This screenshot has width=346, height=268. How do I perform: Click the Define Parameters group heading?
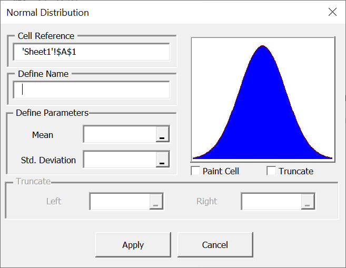[52, 113]
